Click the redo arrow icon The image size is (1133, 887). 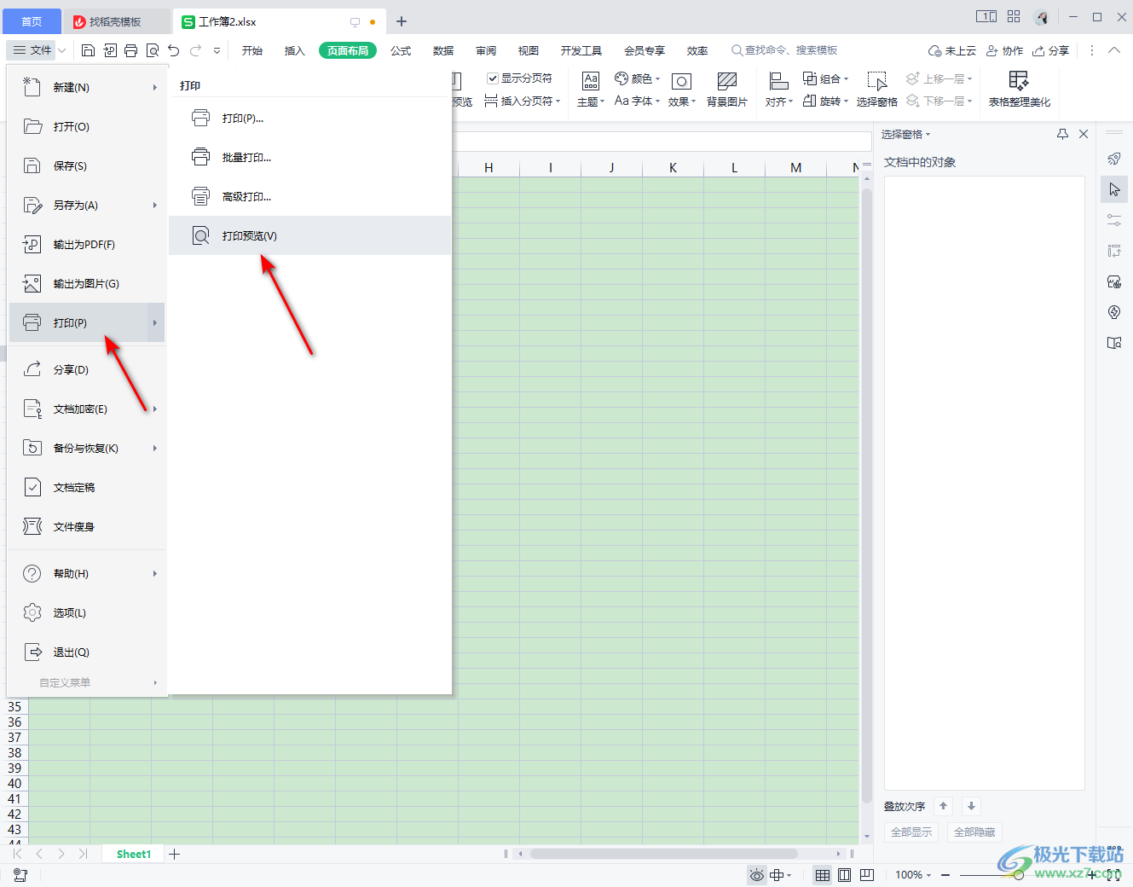tap(195, 51)
